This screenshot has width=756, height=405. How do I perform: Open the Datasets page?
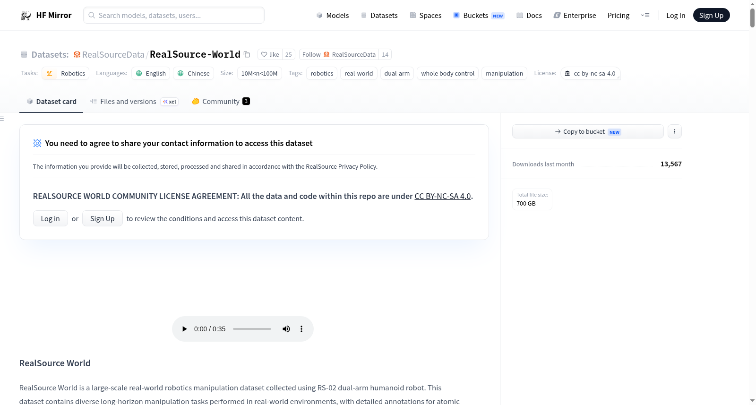click(x=379, y=16)
